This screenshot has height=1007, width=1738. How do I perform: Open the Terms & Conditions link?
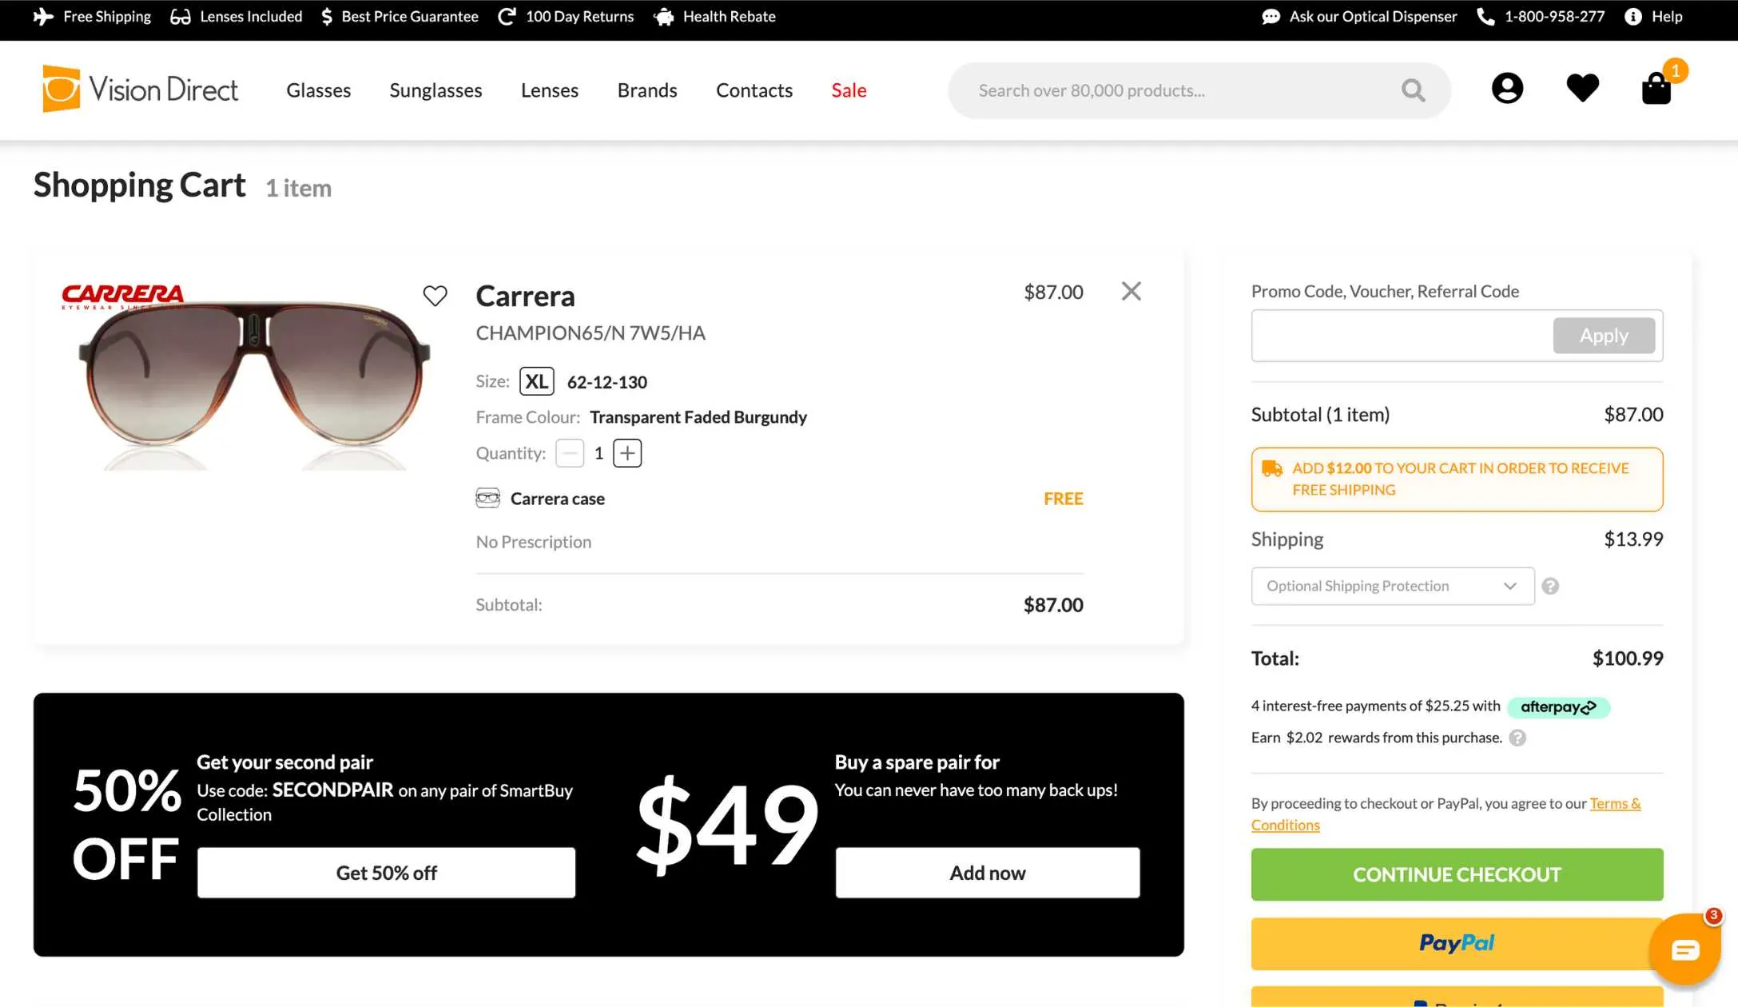1614,804
